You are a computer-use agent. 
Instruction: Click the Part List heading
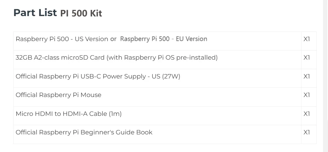35,13
